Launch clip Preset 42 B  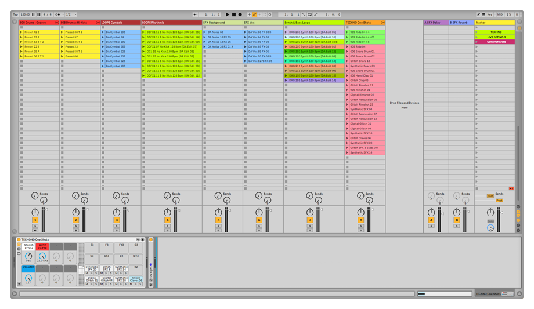[x=21, y=32]
